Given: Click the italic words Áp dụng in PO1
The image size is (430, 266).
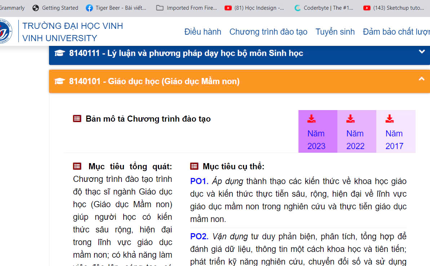Looking at the screenshot, I should point(227,181).
